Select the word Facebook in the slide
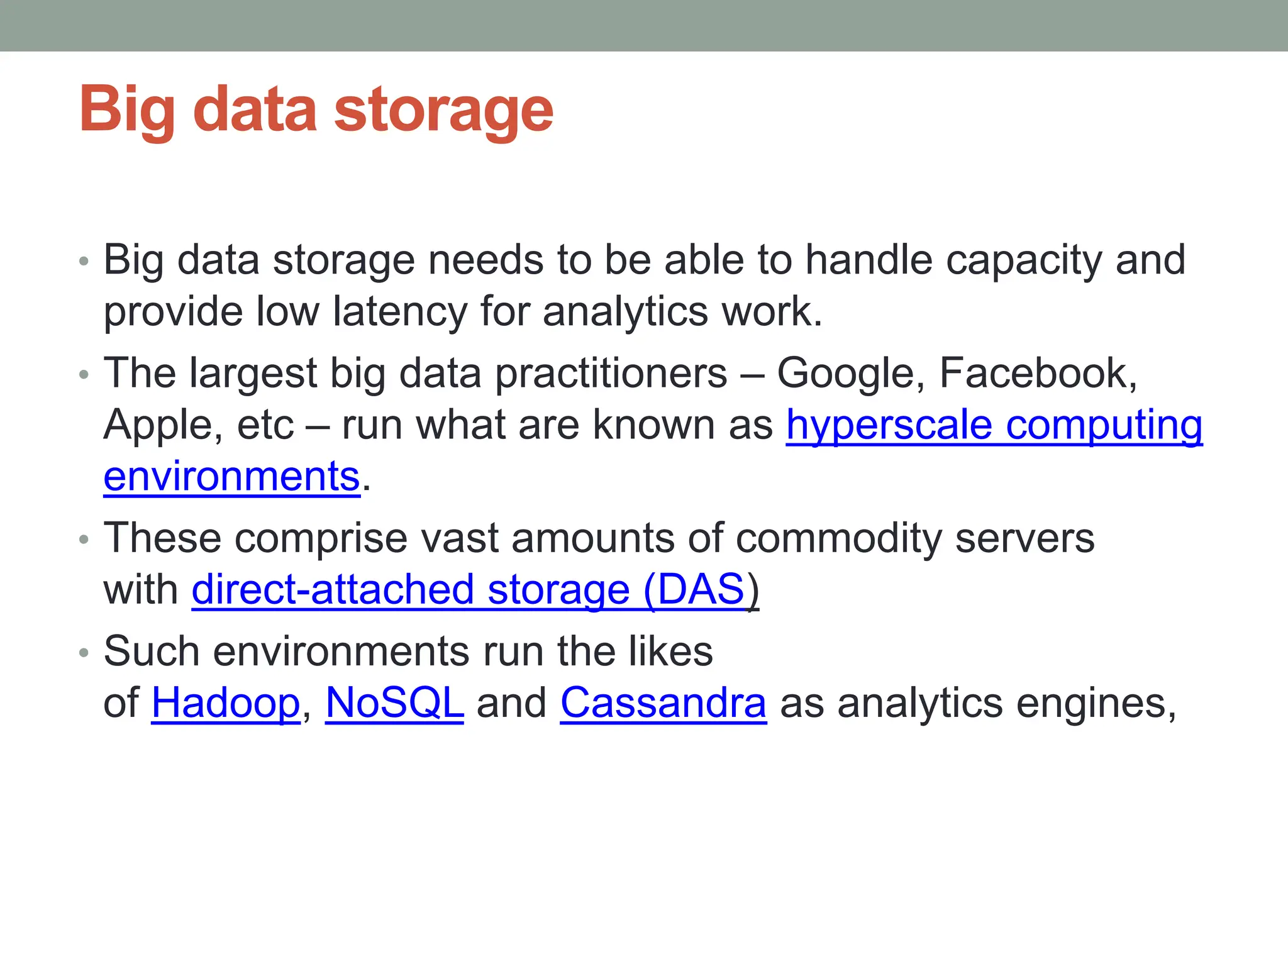This screenshot has height=966, width=1288. [1036, 374]
